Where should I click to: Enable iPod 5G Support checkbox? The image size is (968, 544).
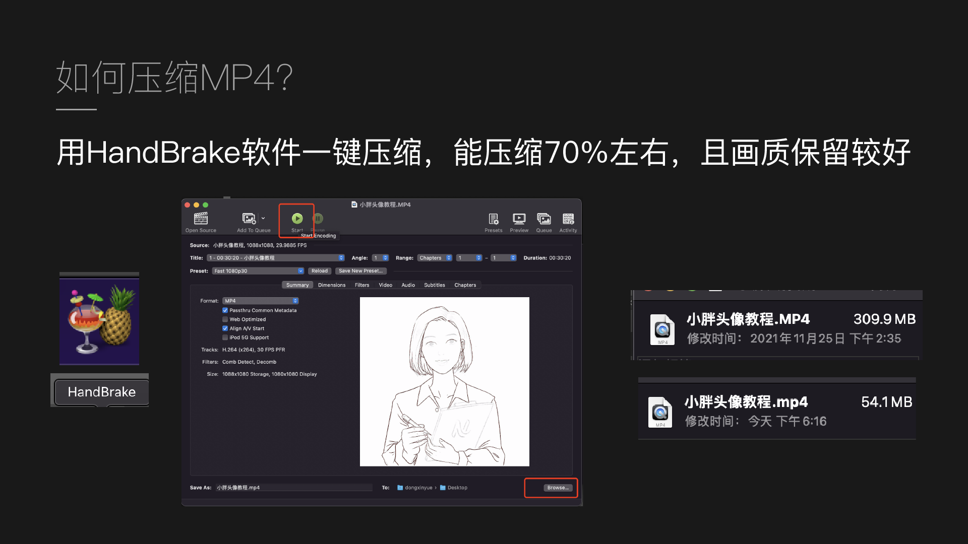(x=225, y=337)
